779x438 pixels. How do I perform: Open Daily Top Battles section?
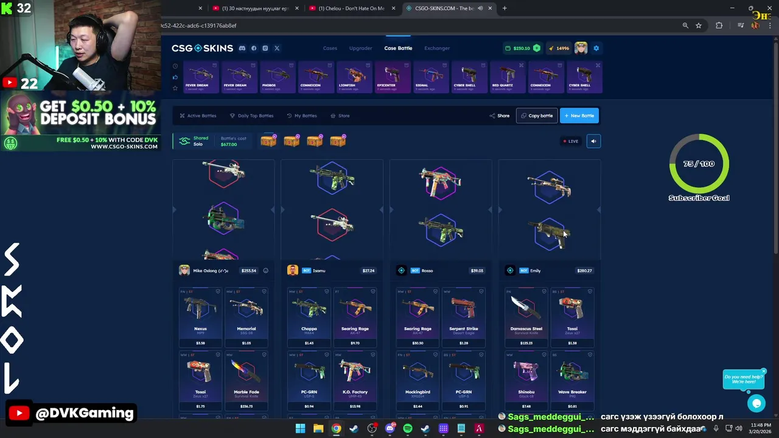251,116
